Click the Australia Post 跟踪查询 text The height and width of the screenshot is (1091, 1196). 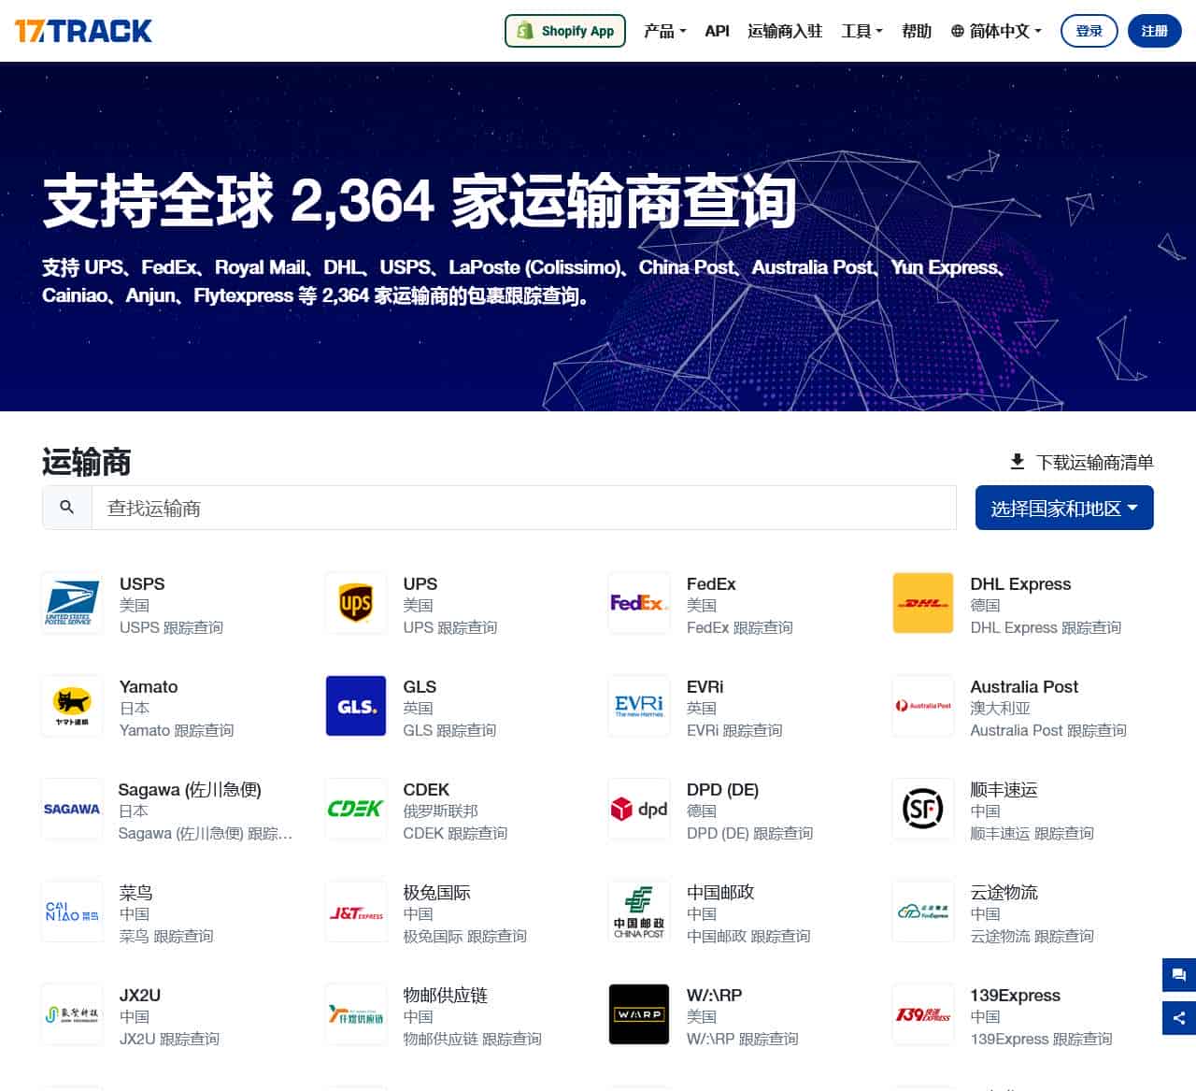pyautogui.click(x=1048, y=730)
